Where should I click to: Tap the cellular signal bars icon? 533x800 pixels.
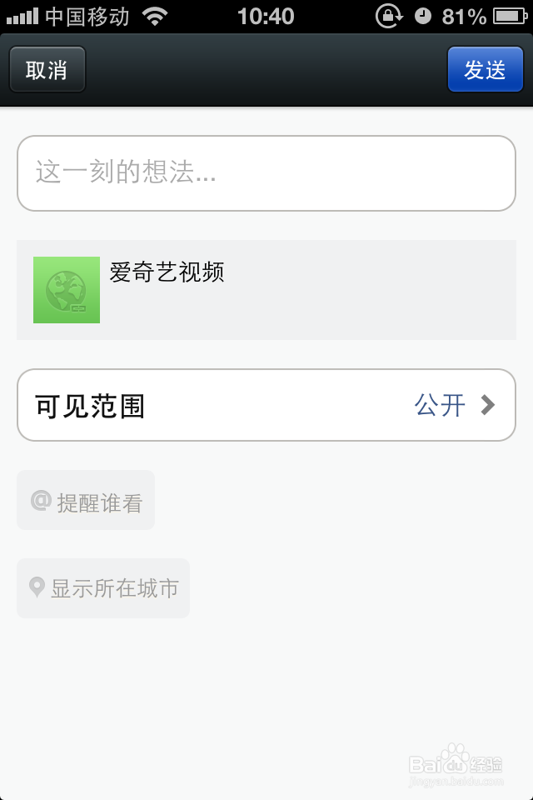coord(22,16)
